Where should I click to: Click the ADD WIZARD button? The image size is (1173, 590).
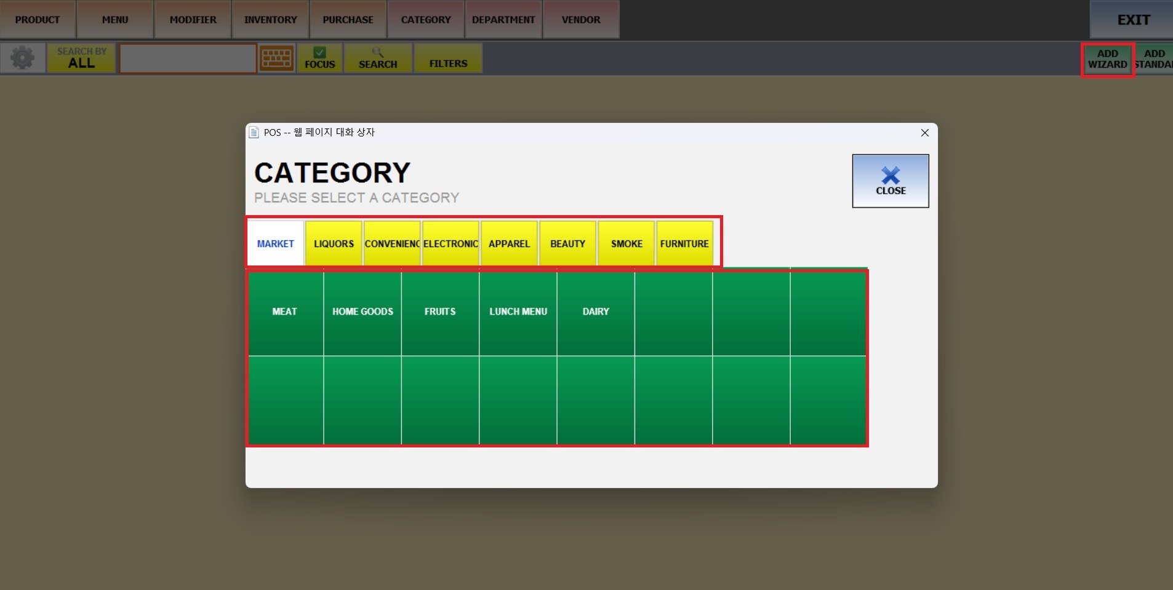pos(1107,59)
